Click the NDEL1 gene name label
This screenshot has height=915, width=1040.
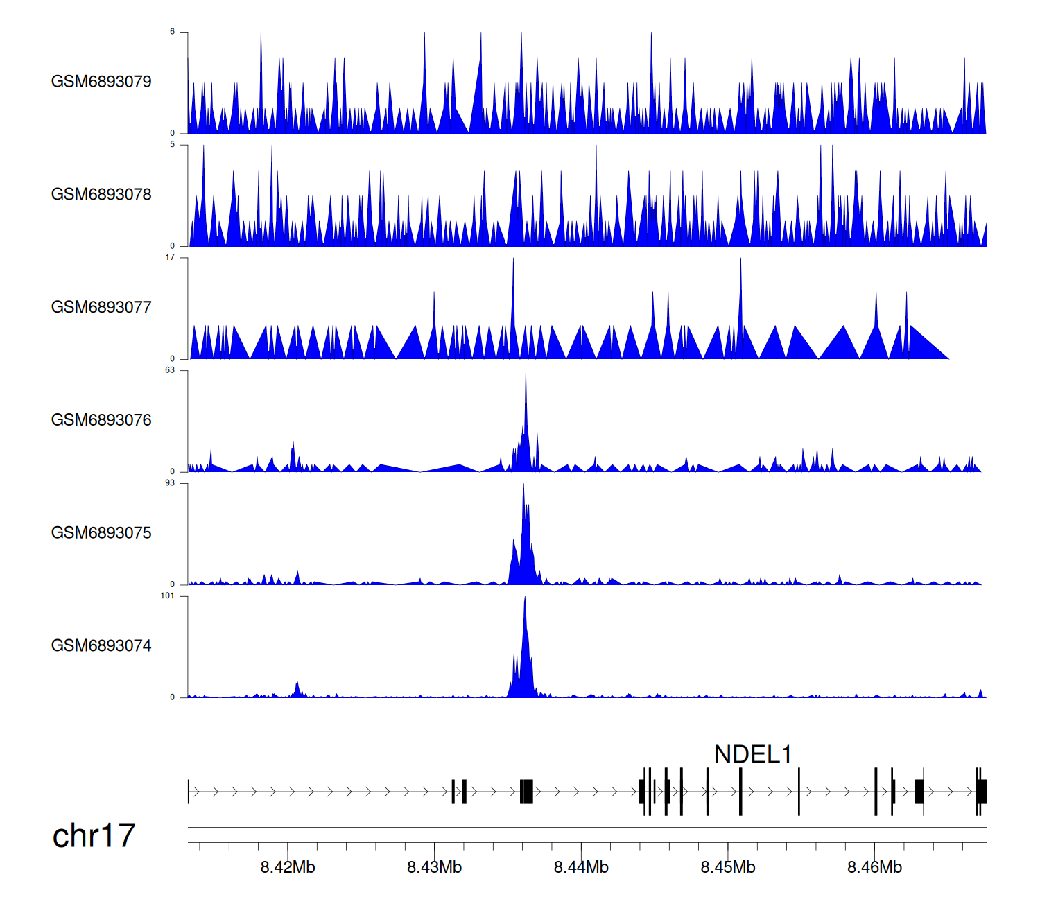point(752,754)
